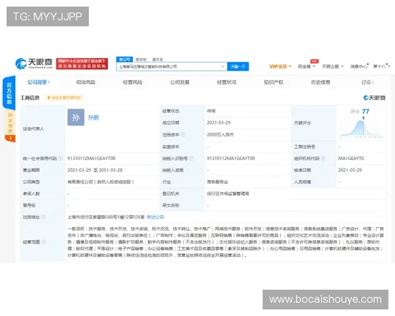Select the 查公司 search tab
This screenshot has height=316, width=395.
(x=124, y=59)
